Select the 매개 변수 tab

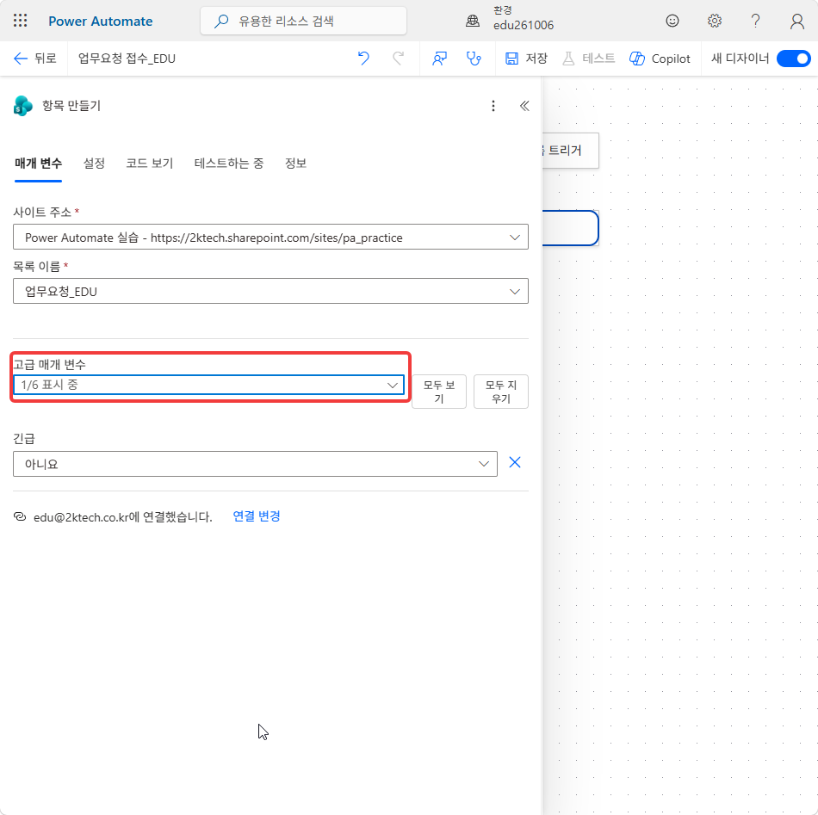point(38,164)
